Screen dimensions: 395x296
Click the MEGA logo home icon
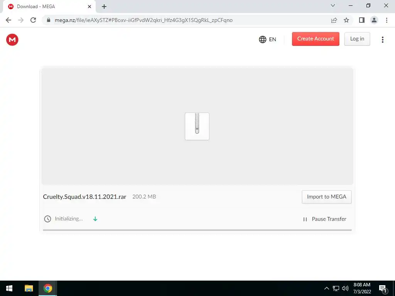coord(12,40)
